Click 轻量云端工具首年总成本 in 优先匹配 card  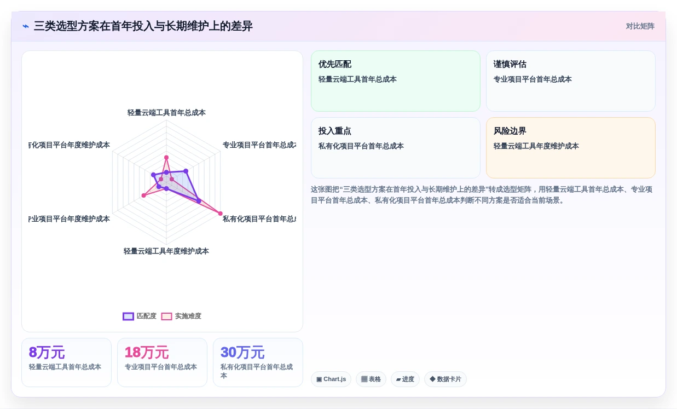point(357,79)
